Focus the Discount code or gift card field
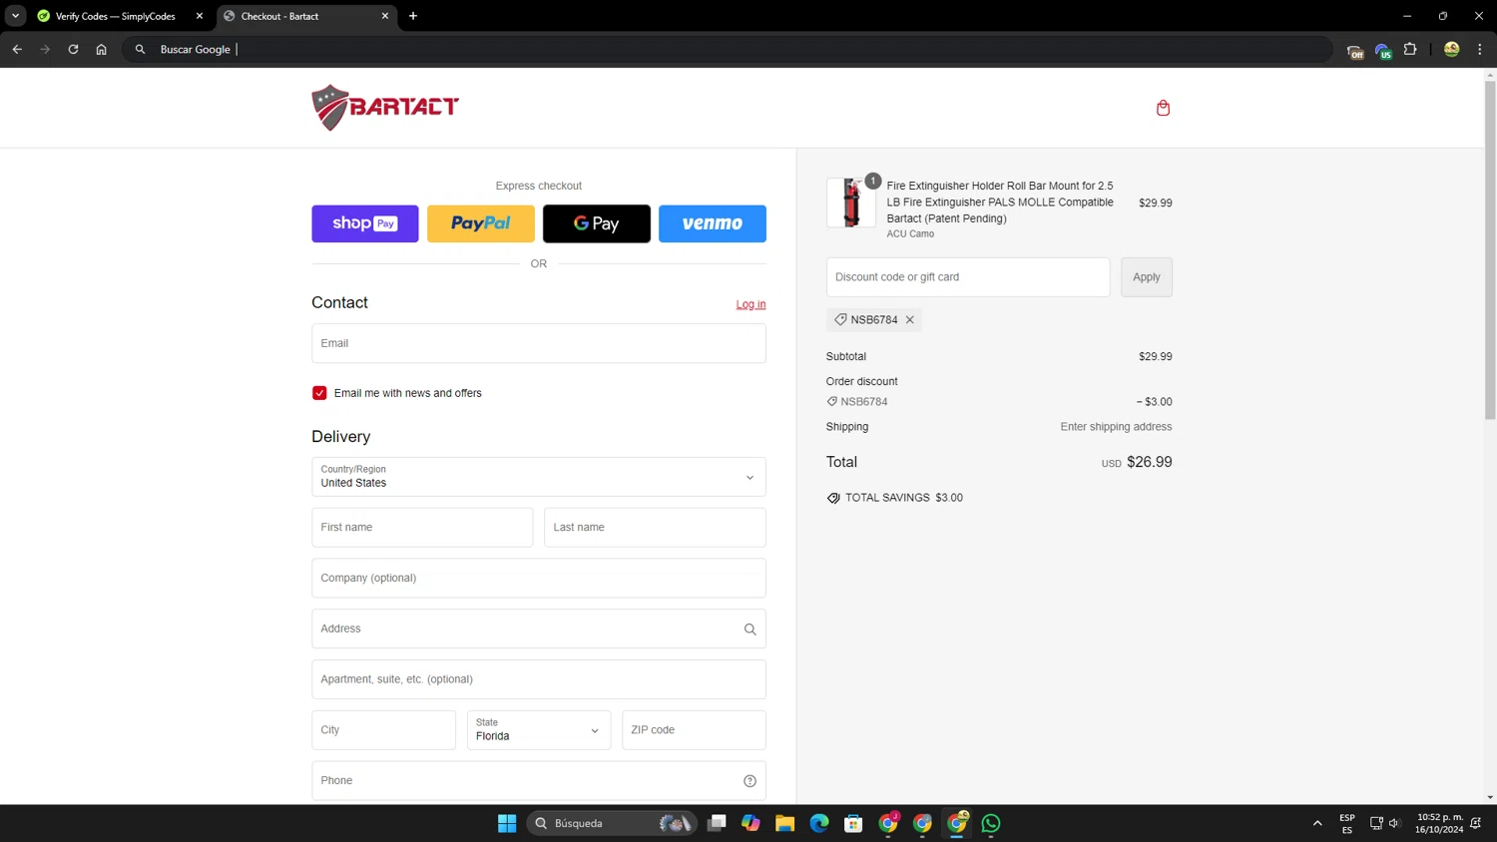Screen dimensions: 1497x842 [x=968, y=277]
